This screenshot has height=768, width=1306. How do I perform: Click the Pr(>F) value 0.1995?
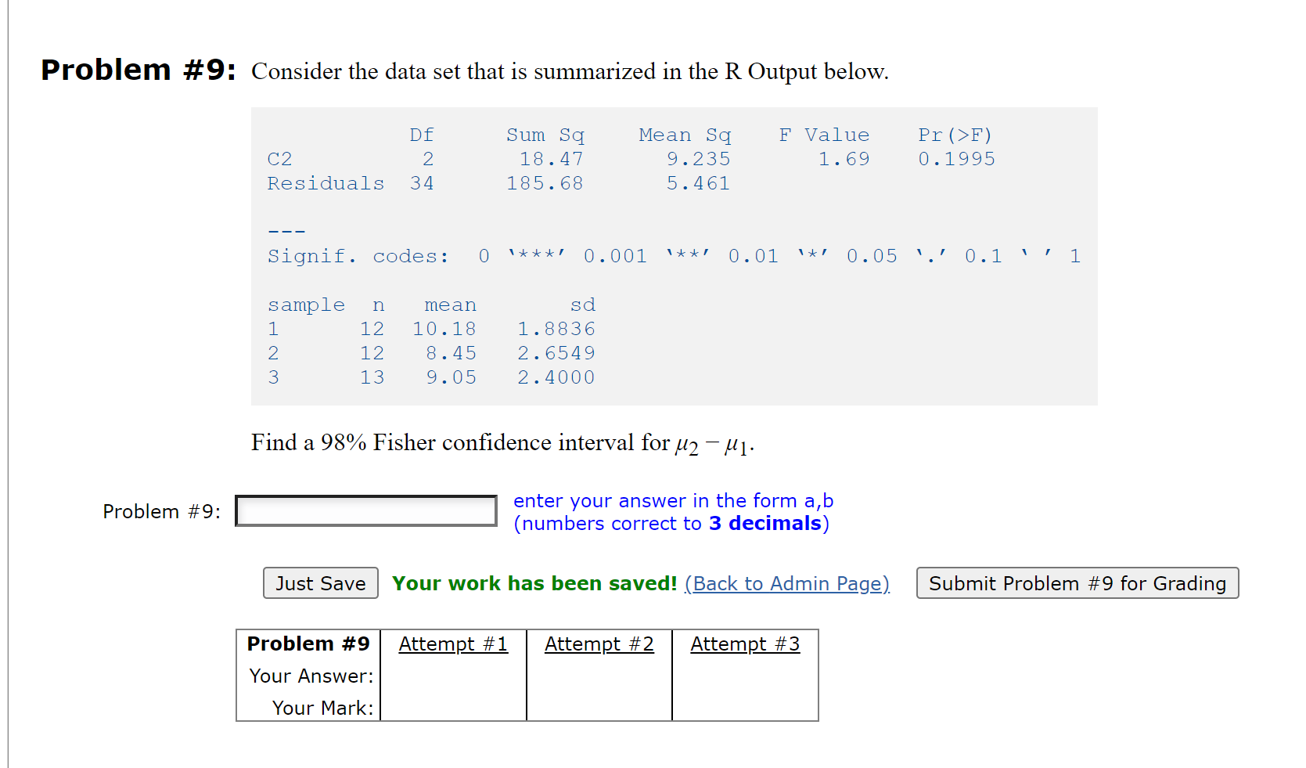pos(956,159)
